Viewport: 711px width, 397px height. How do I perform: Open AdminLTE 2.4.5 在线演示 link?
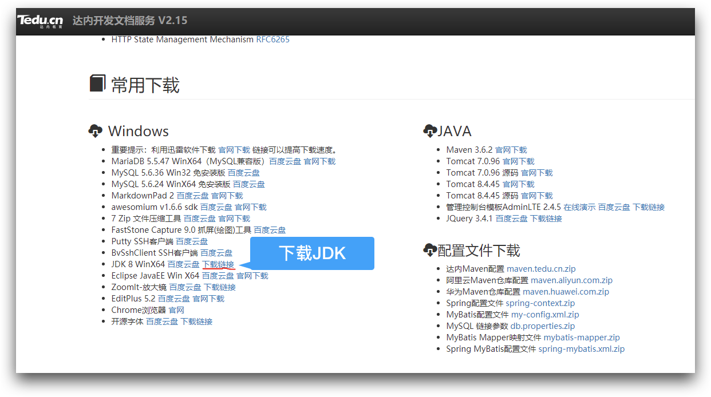[580, 207]
